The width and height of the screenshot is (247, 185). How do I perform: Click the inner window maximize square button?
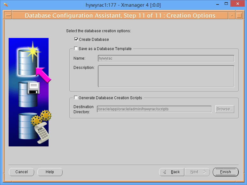(239, 16)
